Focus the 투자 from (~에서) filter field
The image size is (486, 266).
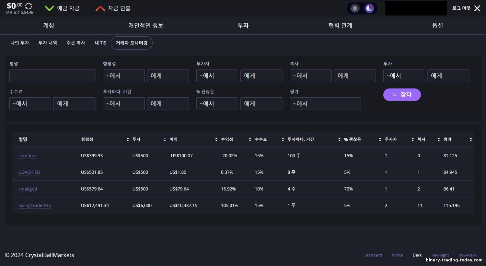[404, 76]
